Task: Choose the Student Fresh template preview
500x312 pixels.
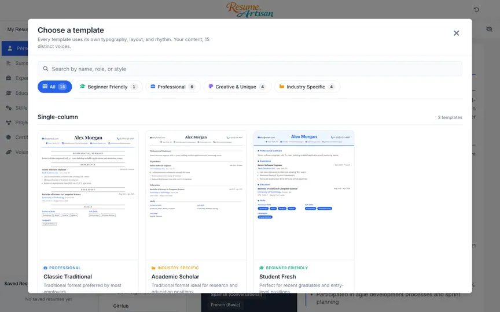Action: click(304, 195)
